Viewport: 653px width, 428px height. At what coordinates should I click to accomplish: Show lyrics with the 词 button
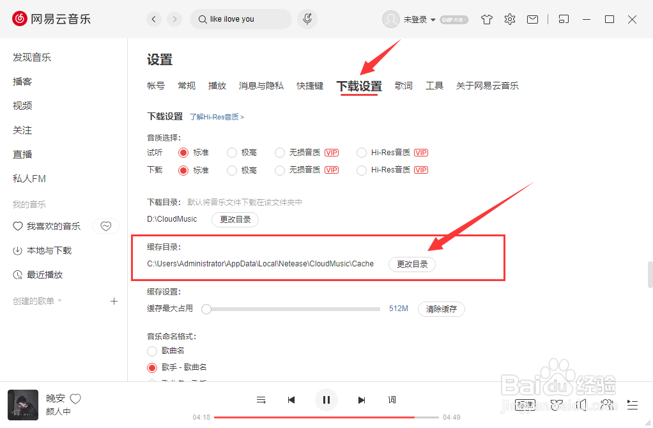pyautogui.click(x=392, y=400)
